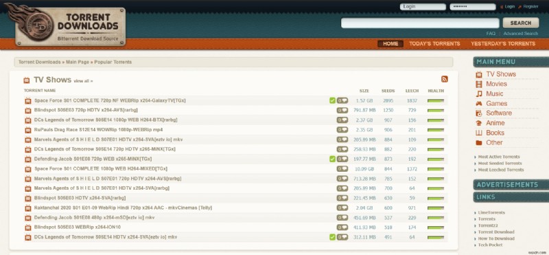Image resolution: width=549 pixels, height=255 pixels.
Task: Open the FAQ link
Action: (x=491, y=34)
